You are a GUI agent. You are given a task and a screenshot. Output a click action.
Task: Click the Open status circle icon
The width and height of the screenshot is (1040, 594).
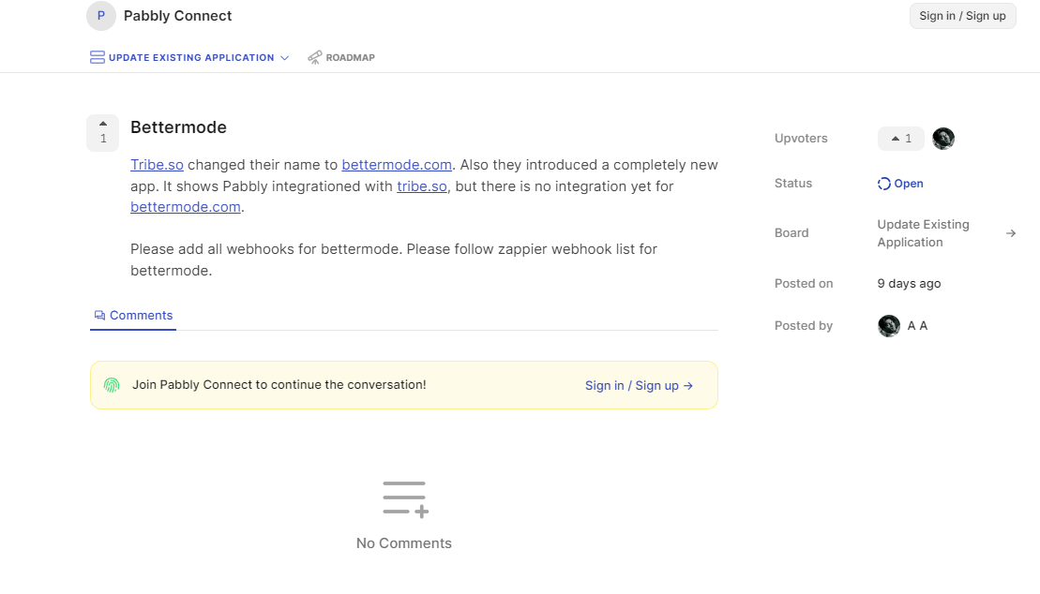tap(884, 184)
